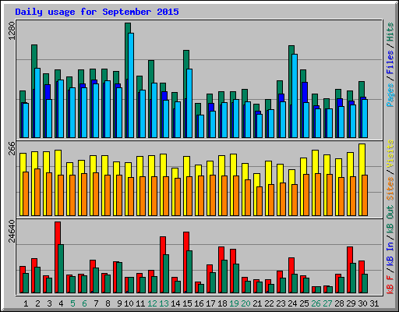Click day 4 on the x-axis
399x312 pixels.
pyautogui.click(x=61, y=303)
